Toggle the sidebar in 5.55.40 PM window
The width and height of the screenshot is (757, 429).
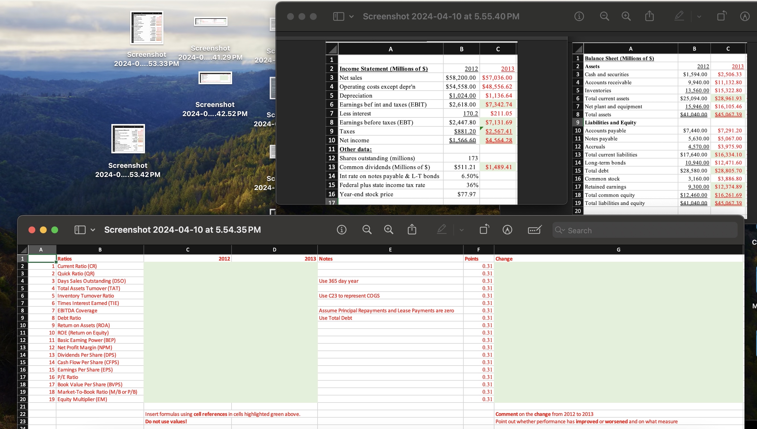coord(339,16)
